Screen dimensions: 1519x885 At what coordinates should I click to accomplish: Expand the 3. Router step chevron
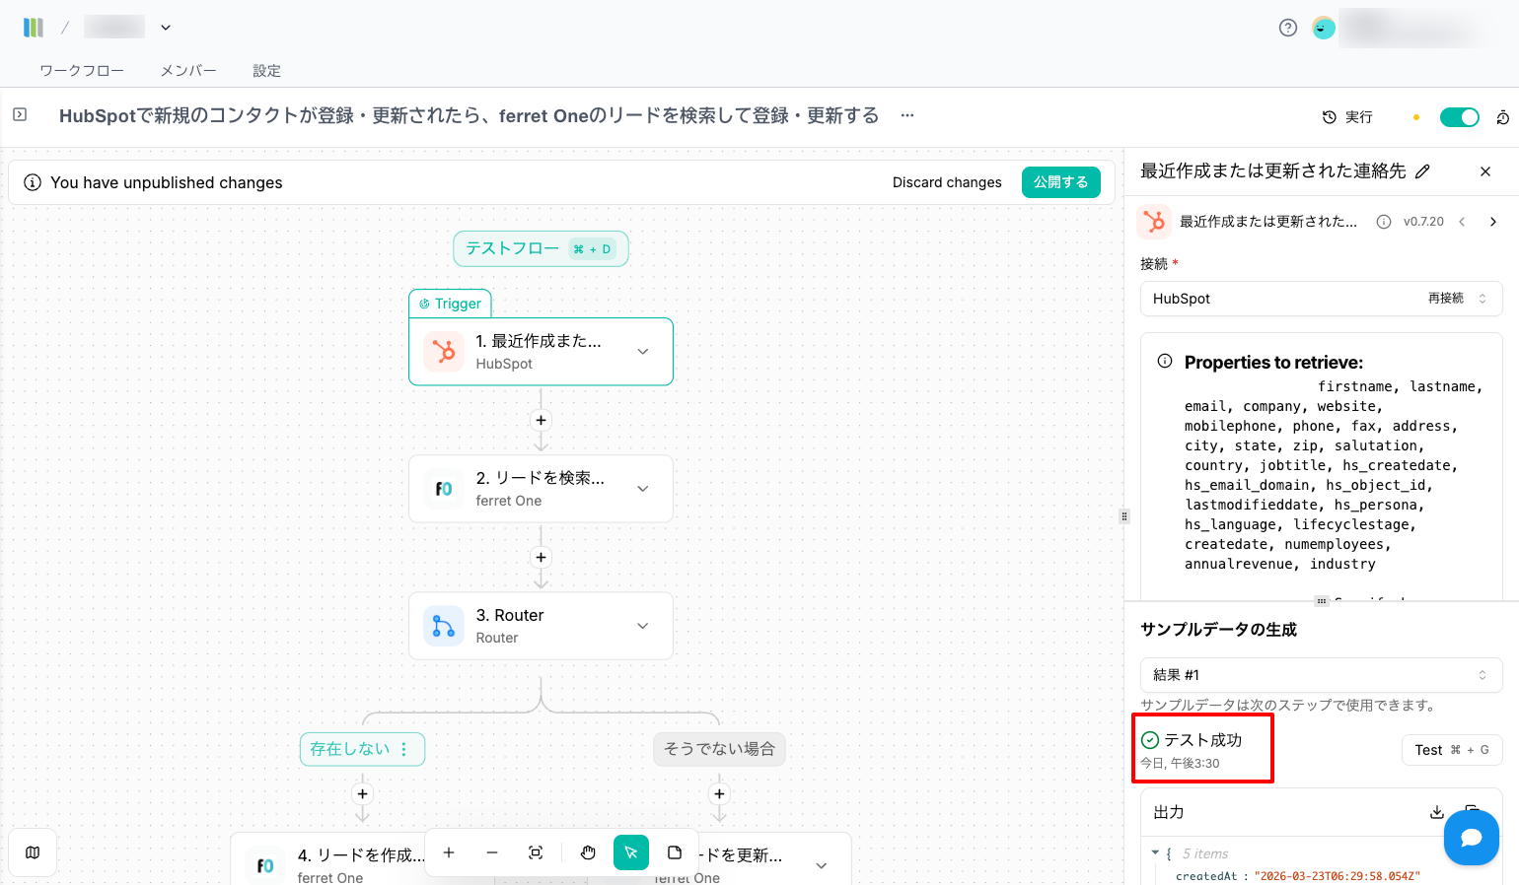click(x=643, y=626)
